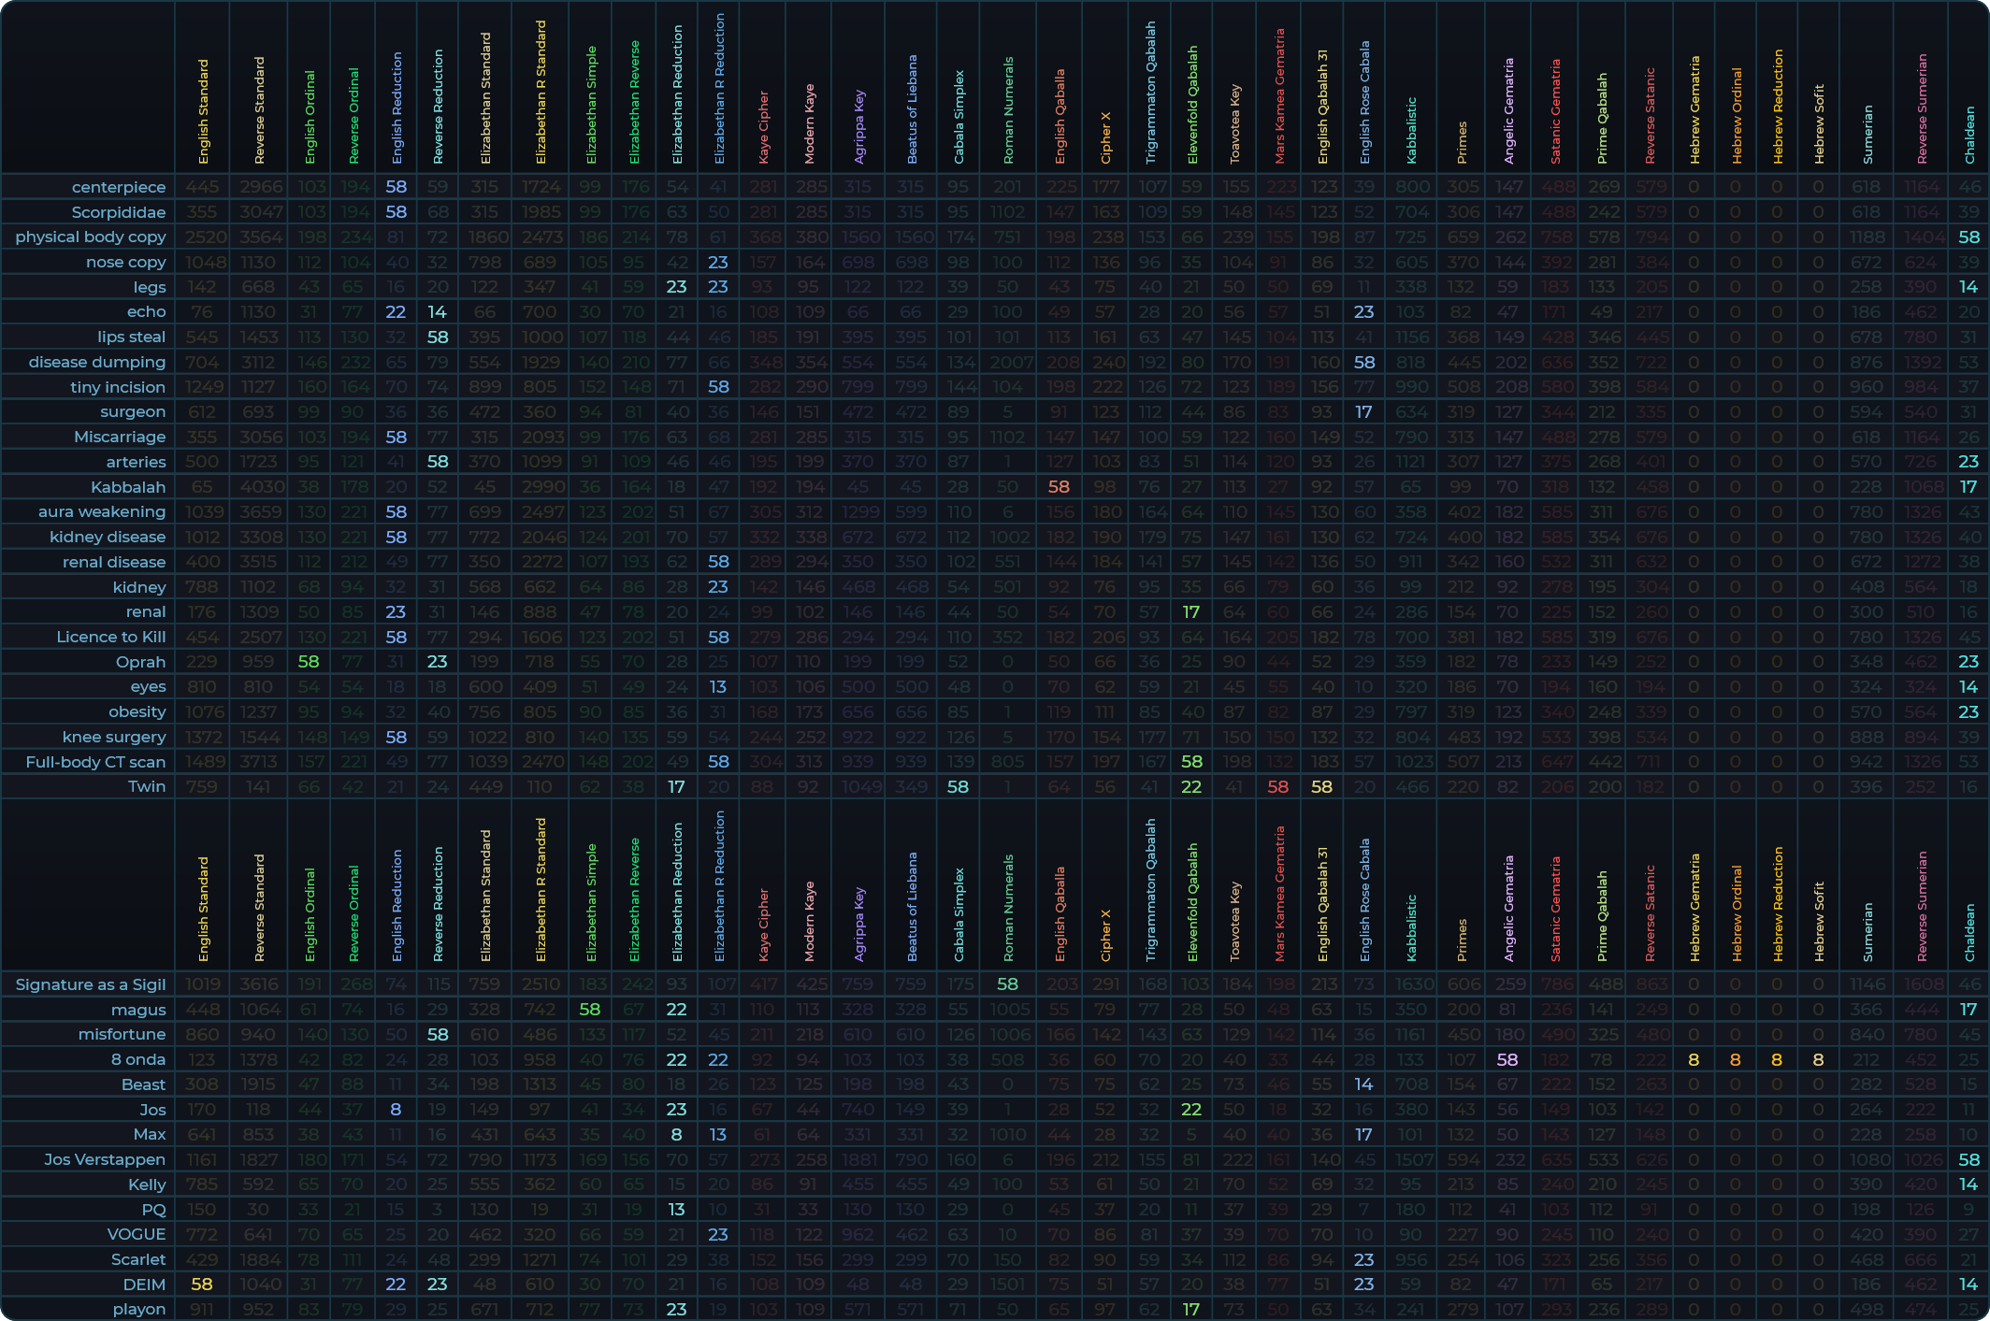This screenshot has height=1321, width=1990.
Task: Select the 'Licence to Kill' phrase
Action: (x=110, y=637)
